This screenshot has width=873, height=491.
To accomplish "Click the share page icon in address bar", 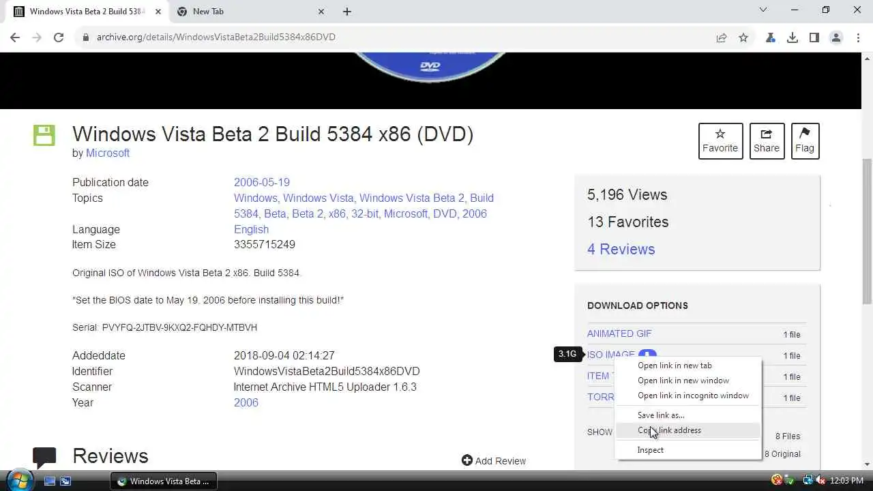I will (722, 38).
